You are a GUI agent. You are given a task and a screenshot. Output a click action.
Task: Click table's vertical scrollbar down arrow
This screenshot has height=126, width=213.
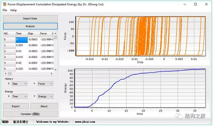pos(56,70)
